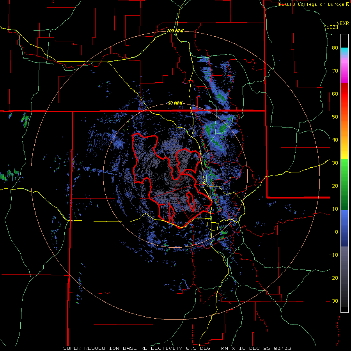
Task: Click the 70 value on the dBZ scale
Action: pyautogui.click(x=335, y=71)
